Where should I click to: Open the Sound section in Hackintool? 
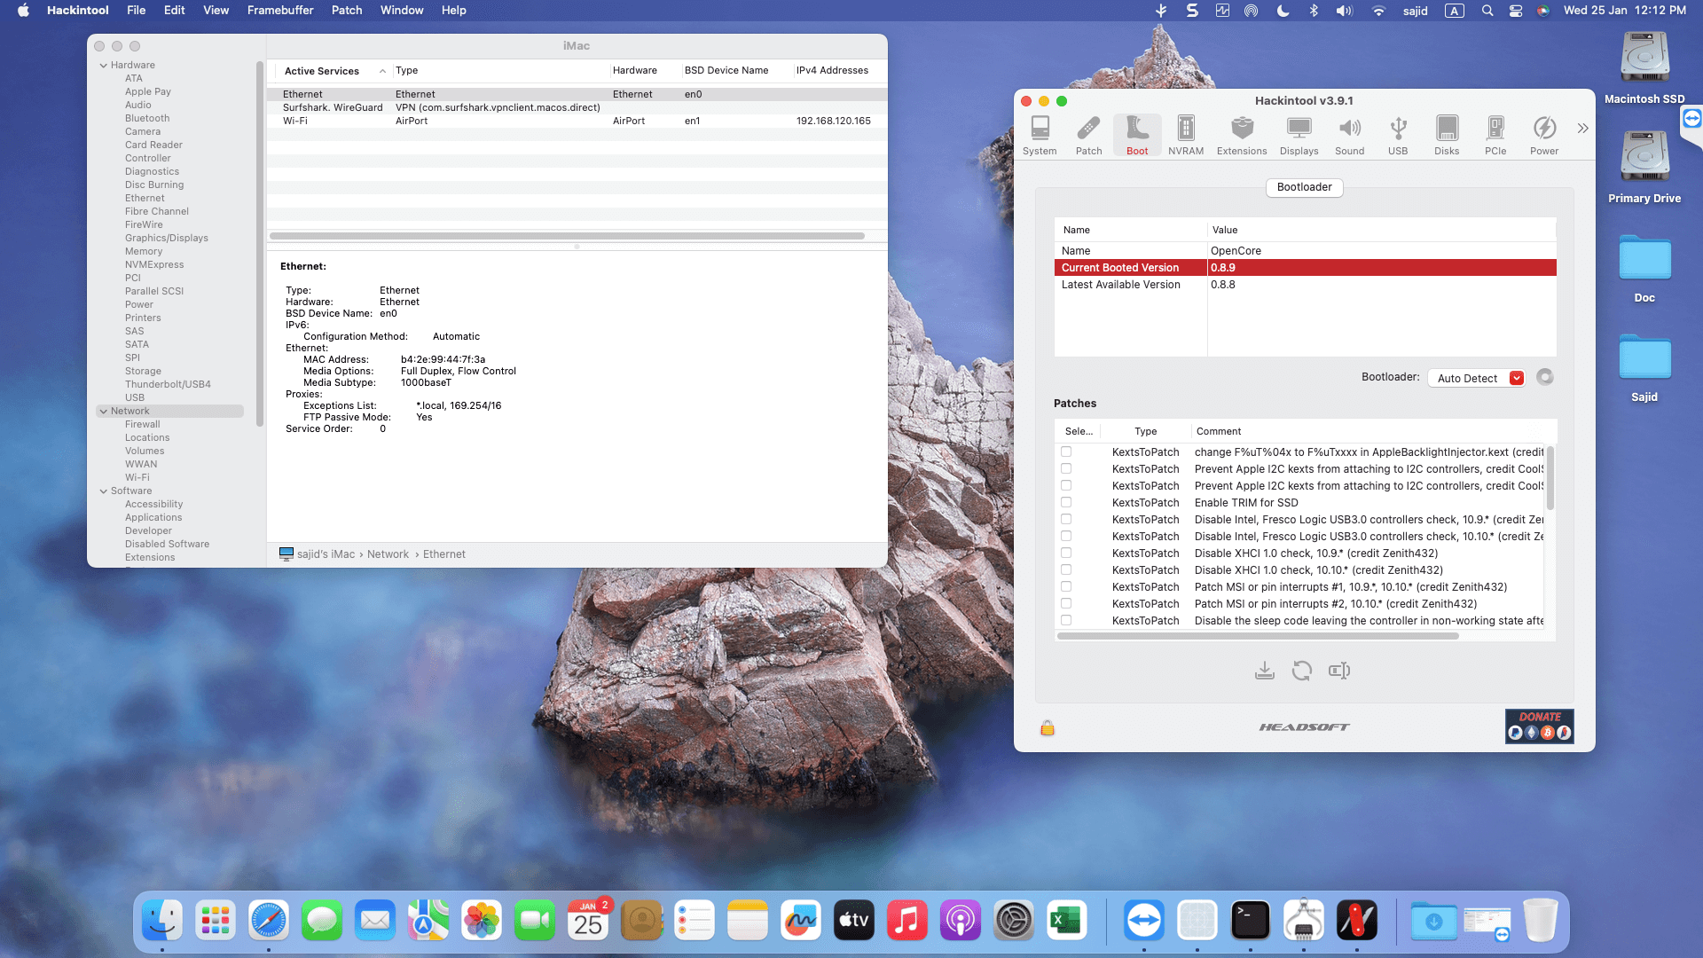pos(1349,136)
